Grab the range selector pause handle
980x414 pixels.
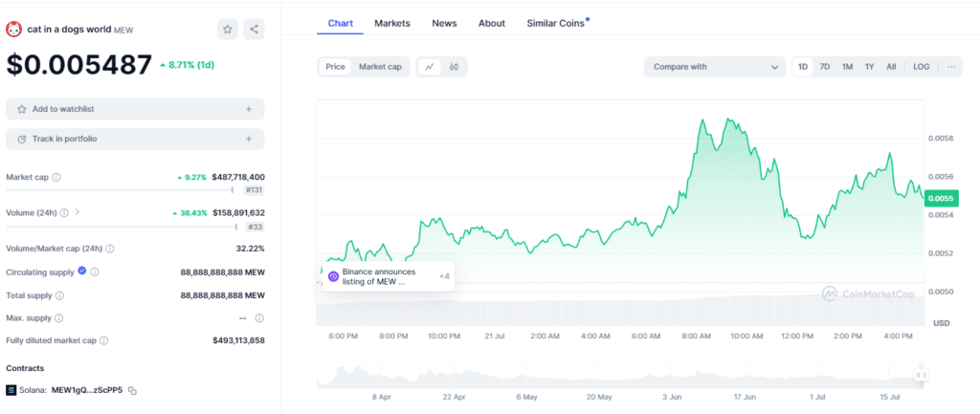click(x=922, y=376)
